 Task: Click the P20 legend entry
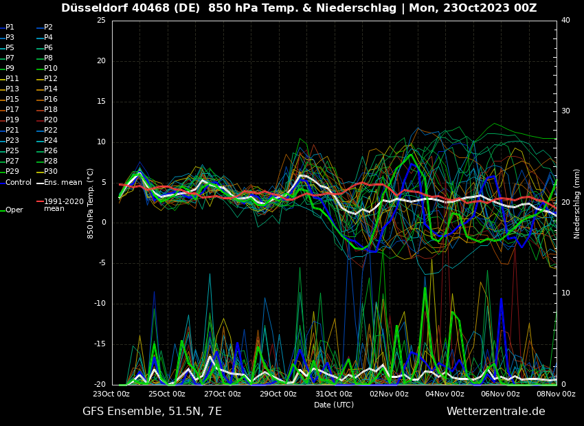(51, 120)
